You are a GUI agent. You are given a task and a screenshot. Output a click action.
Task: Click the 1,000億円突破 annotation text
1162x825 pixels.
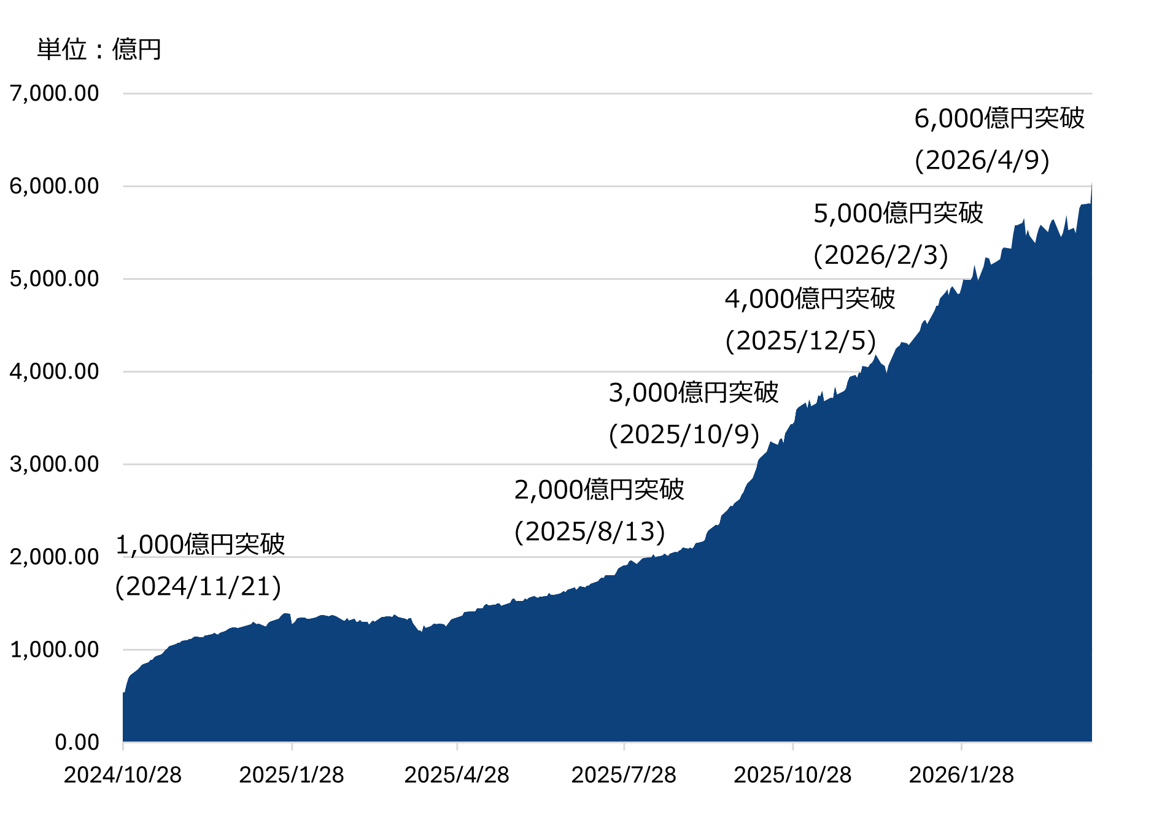click(200, 544)
